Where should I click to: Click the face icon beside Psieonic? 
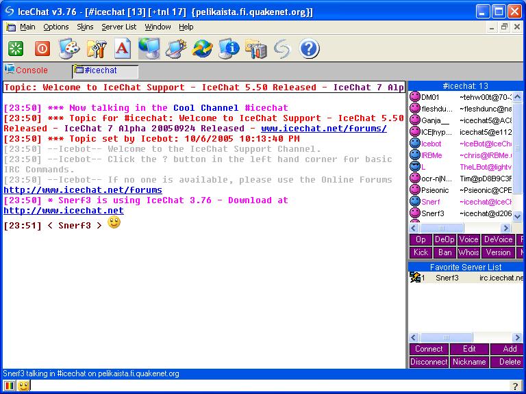(x=415, y=189)
